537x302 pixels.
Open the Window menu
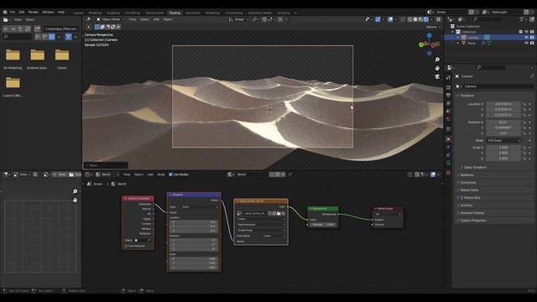pyautogui.click(x=48, y=12)
